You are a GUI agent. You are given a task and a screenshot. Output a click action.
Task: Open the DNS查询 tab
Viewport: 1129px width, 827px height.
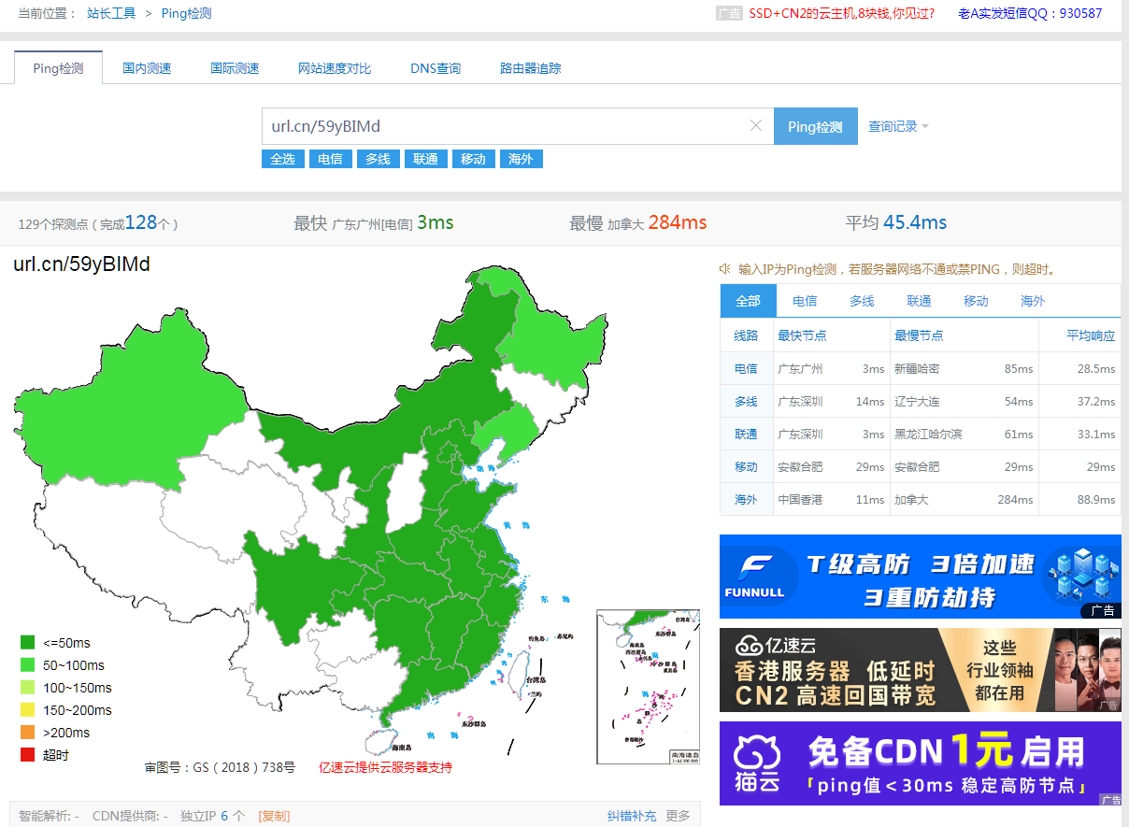tap(436, 67)
